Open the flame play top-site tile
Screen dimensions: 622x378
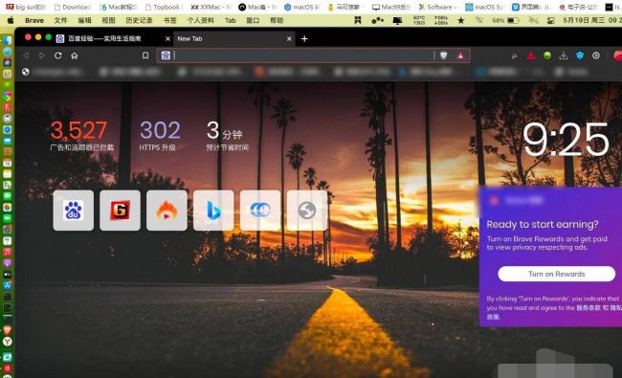click(167, 211)
